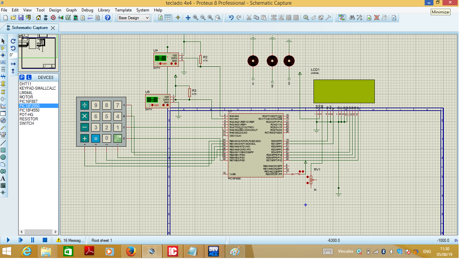Undo the last change
Screen dimensions: 460x259
click(x=231, y=18)
